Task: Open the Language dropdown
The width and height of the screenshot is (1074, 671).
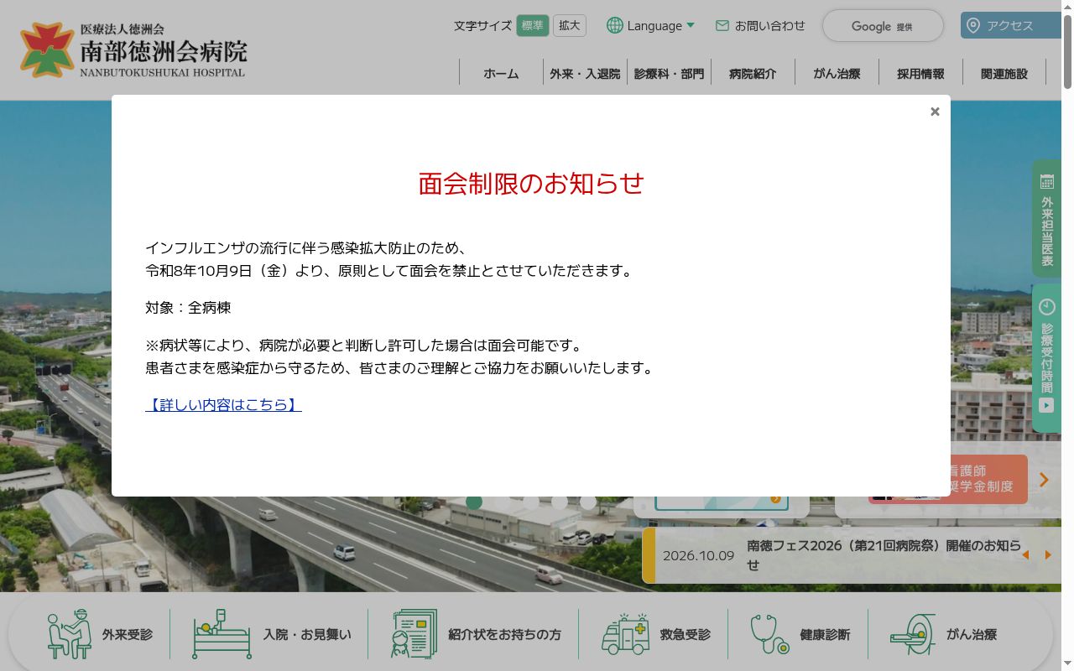Action: point(651,25)
